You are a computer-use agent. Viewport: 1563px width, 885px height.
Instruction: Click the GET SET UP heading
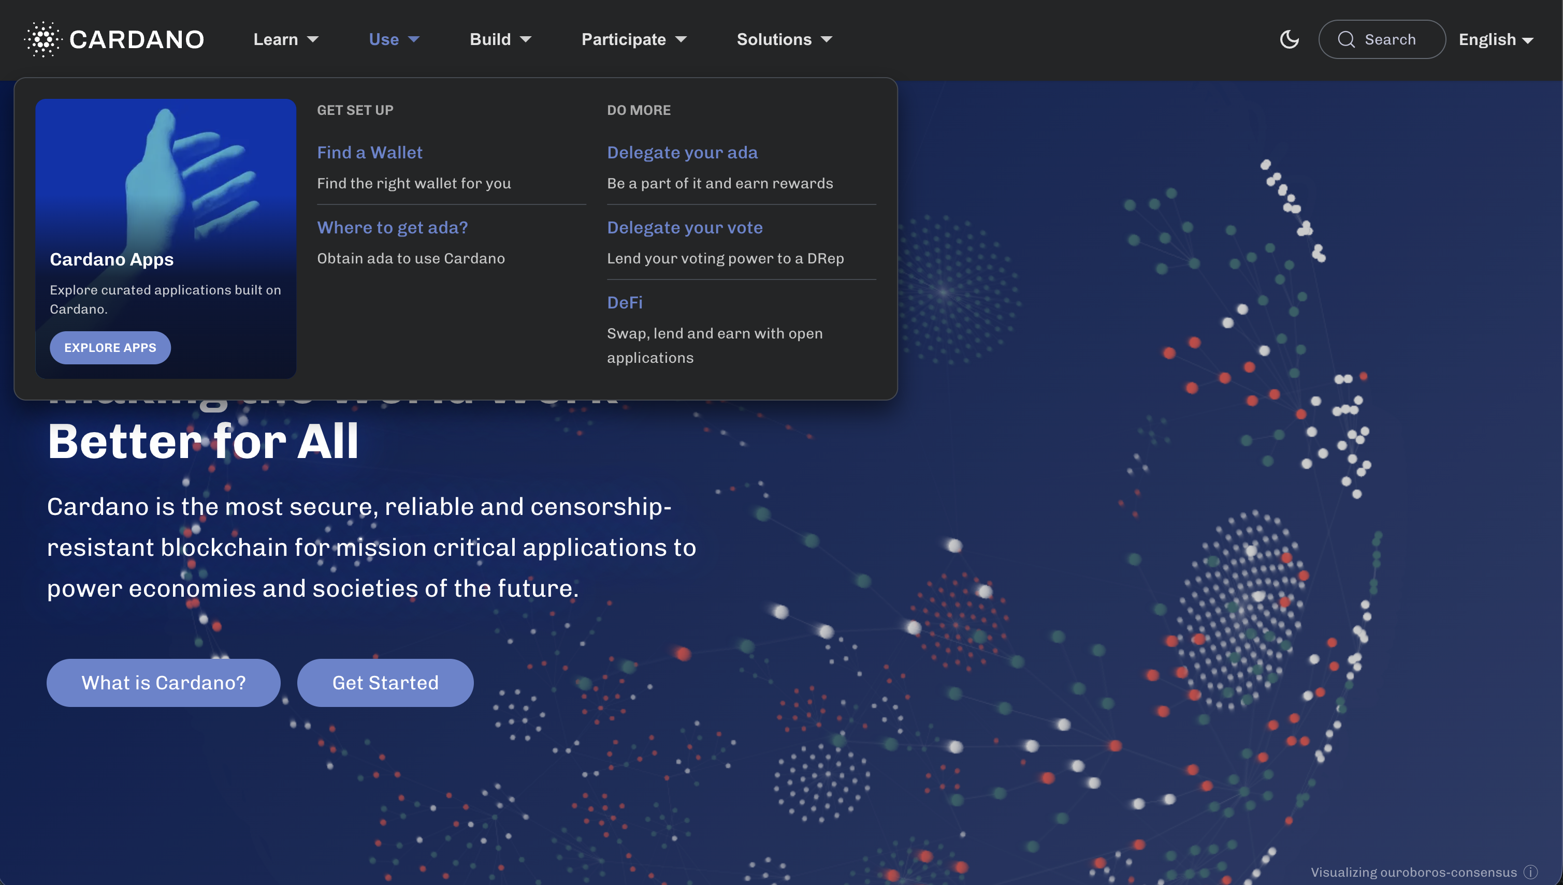355,110
